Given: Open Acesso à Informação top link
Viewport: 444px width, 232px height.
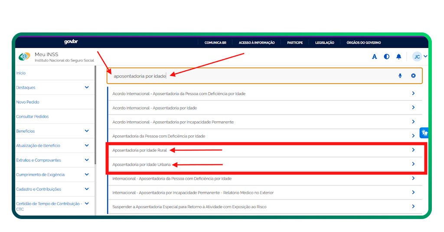Looking at the screenshot, I should coord(256,42).
